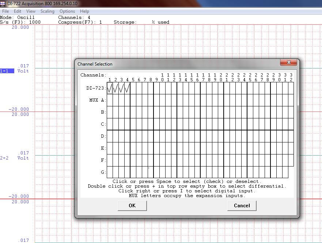
Task: Click the 'Channel Selection' dialog title
Action: click(95, 64)
